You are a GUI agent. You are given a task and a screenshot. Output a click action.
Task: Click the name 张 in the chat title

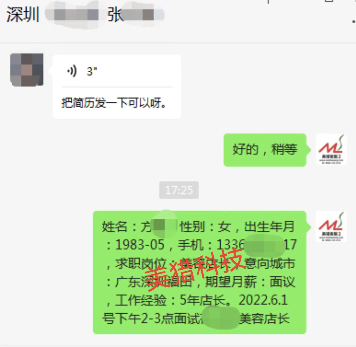[115, 15]
